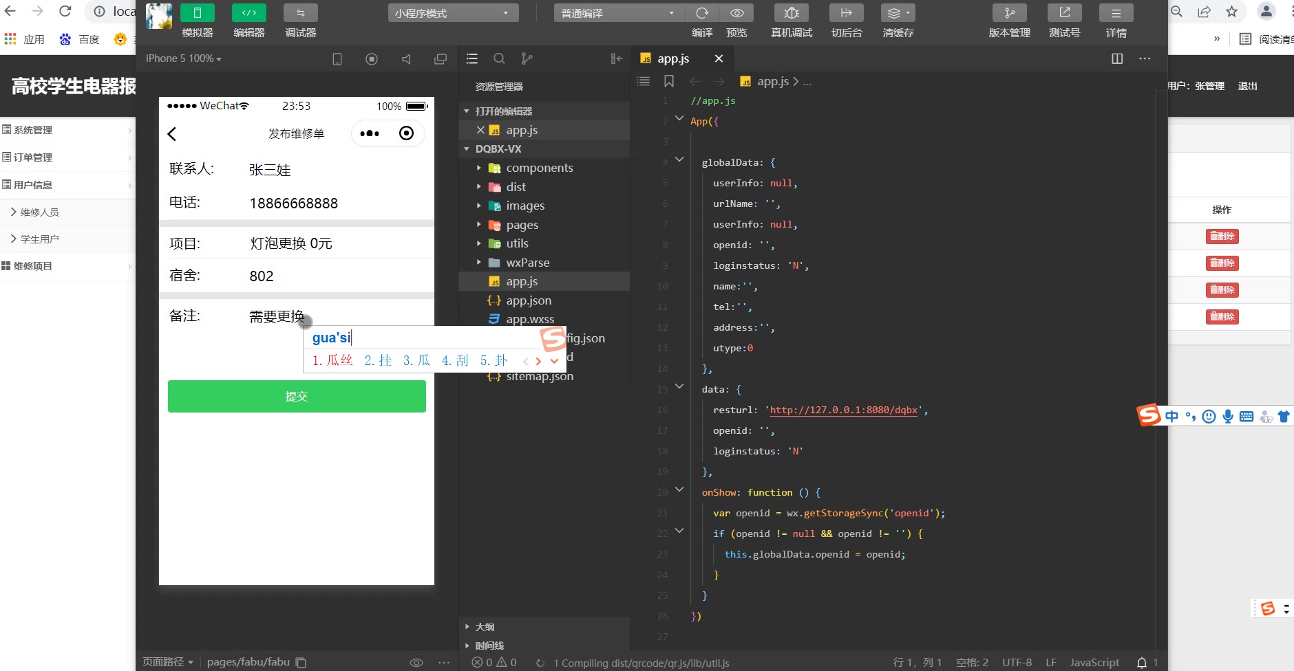The width and height of the screenshot is (1294, 671).
Task: Click the search icon in explorer panel
Action: click(x=499, y=59)
